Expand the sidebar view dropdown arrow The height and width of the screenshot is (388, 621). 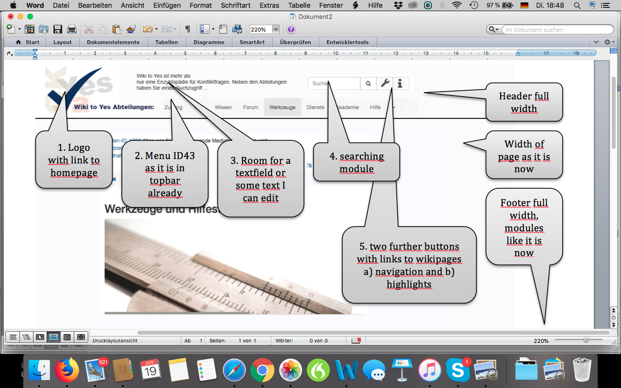[x=213, y=30]
